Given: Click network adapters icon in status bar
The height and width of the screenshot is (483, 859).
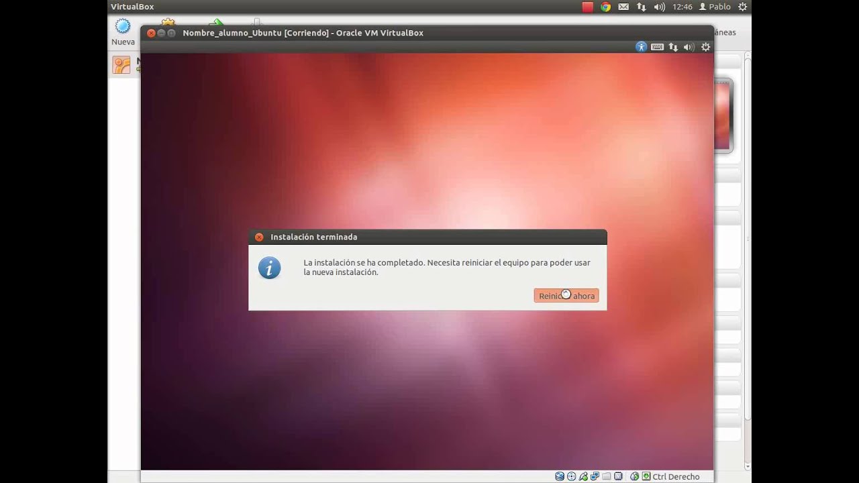Looking at the screenshot, I should 595,476.
